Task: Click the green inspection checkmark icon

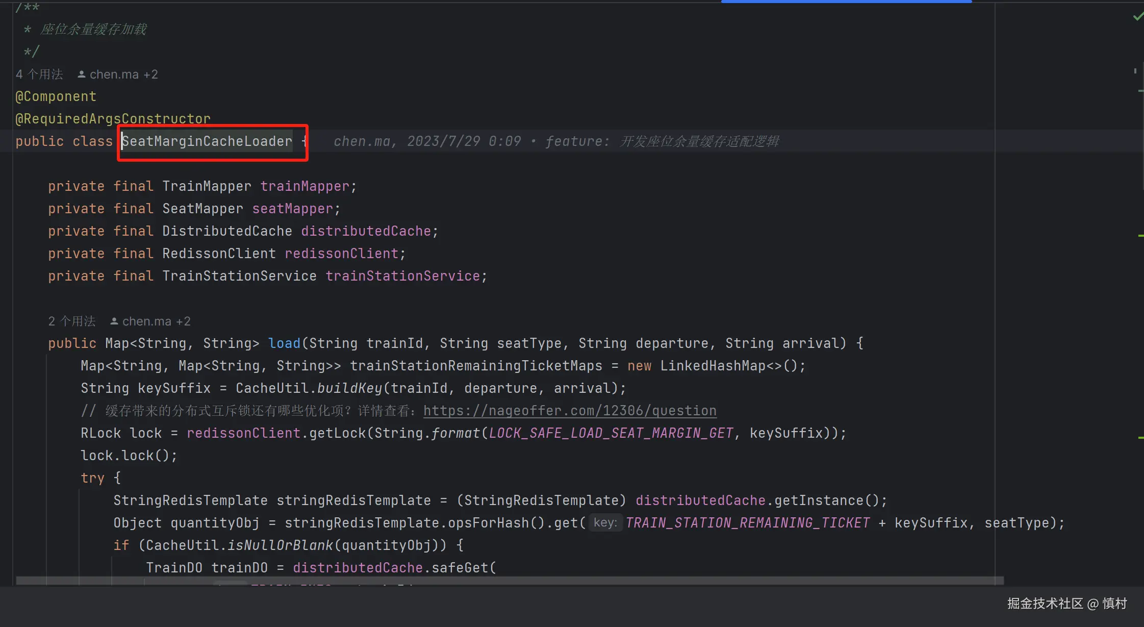Action: [x=1137, y=17]
